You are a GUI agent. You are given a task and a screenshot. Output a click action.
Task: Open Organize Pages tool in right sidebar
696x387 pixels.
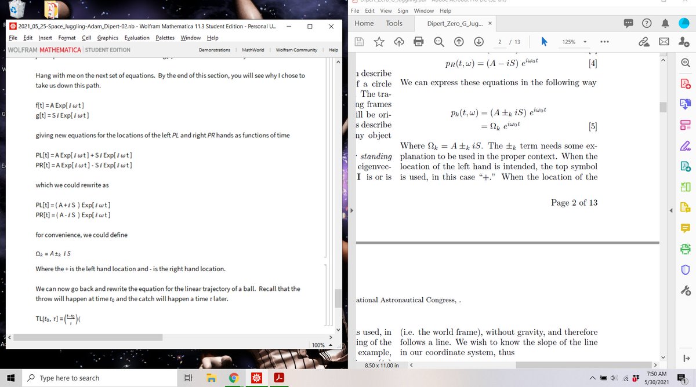(685, 126)
